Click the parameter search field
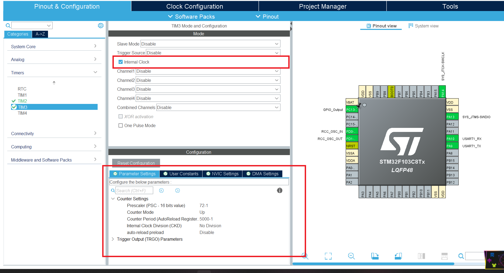The image size is (504, 273). (x=134, y=191)
